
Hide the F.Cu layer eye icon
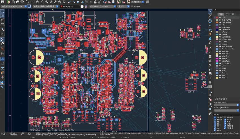pyautogui.click(x=220, y=18)
